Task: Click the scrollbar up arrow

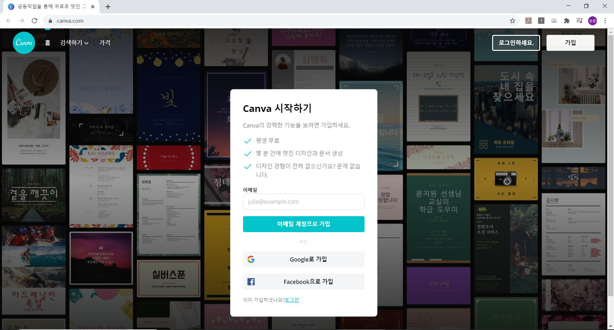Action: 610,32
